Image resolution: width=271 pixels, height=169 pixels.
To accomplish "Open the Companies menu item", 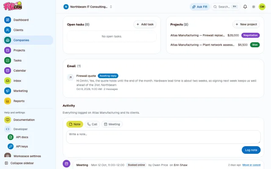I will (x=28, y=40).
